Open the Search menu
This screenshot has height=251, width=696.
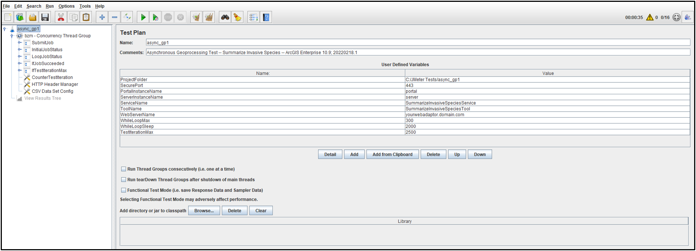(x=34, y=6)
